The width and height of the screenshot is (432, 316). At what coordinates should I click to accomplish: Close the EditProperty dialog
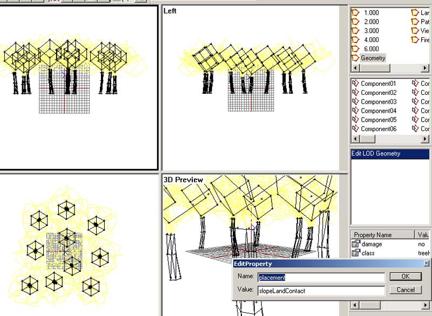[x=427, y=264]
